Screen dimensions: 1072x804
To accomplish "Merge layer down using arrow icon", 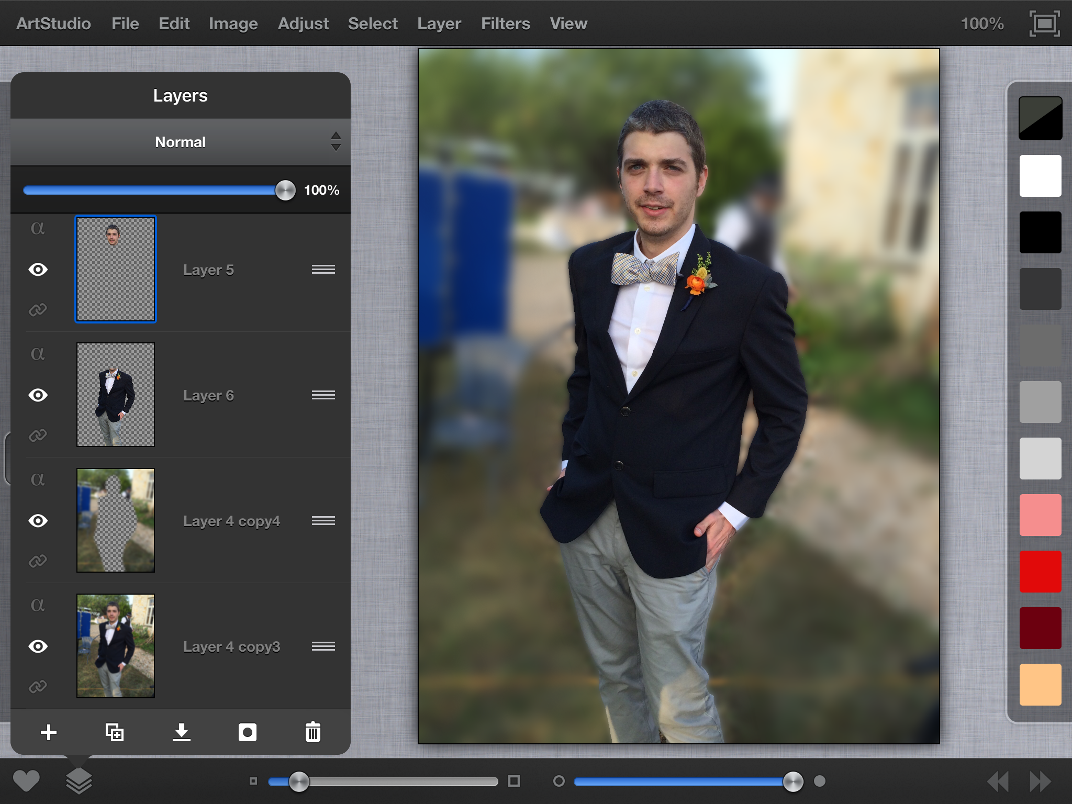I will (x=181, y=732).
